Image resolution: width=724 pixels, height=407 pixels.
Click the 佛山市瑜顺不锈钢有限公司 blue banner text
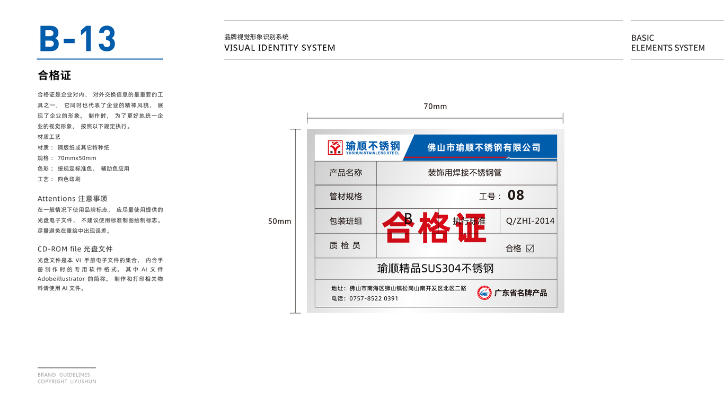pyautogui.click(x=484, y=147)
